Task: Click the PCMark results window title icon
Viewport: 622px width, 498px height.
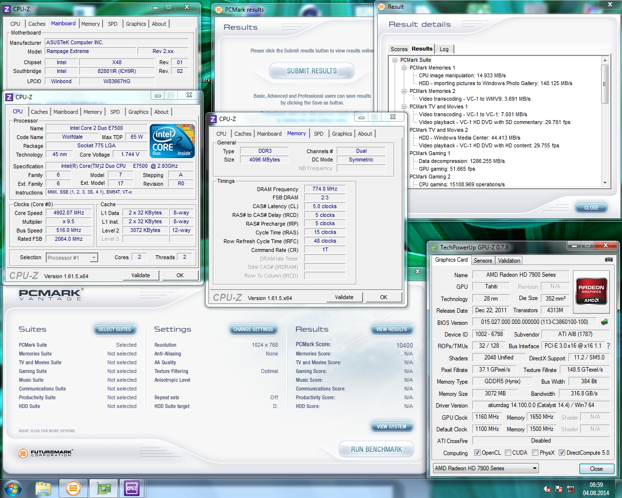Action: 219,9
